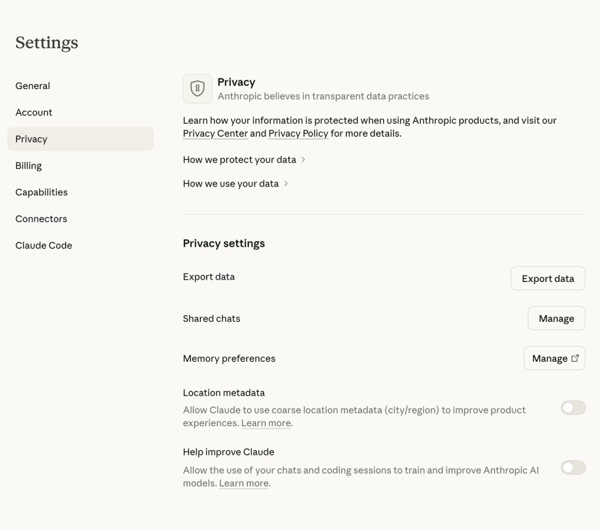Click Learn more under Help improve Claude
Screen dimensions: 600x530
point(244,484)
